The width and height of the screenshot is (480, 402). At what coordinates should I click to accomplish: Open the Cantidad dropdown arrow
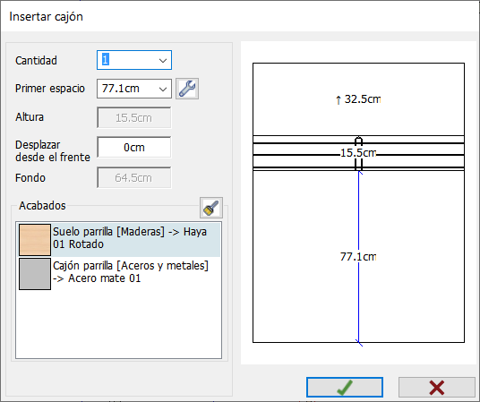tap(163, 60)
